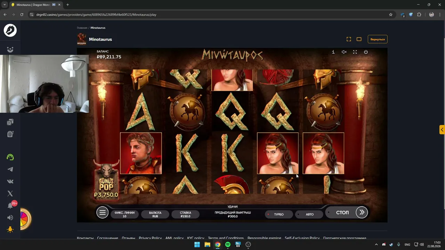Unmute the game sound

344,52
